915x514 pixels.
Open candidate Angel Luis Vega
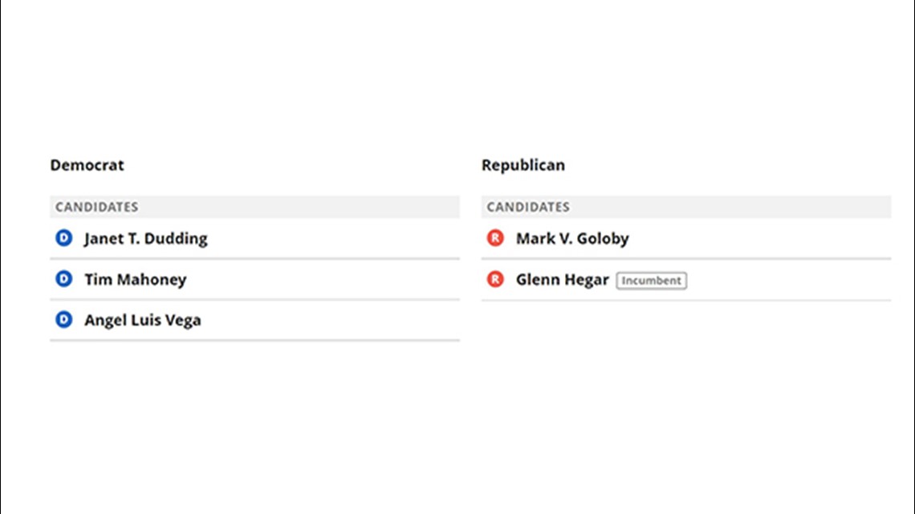pyautogui.click(x=143, y=320)
